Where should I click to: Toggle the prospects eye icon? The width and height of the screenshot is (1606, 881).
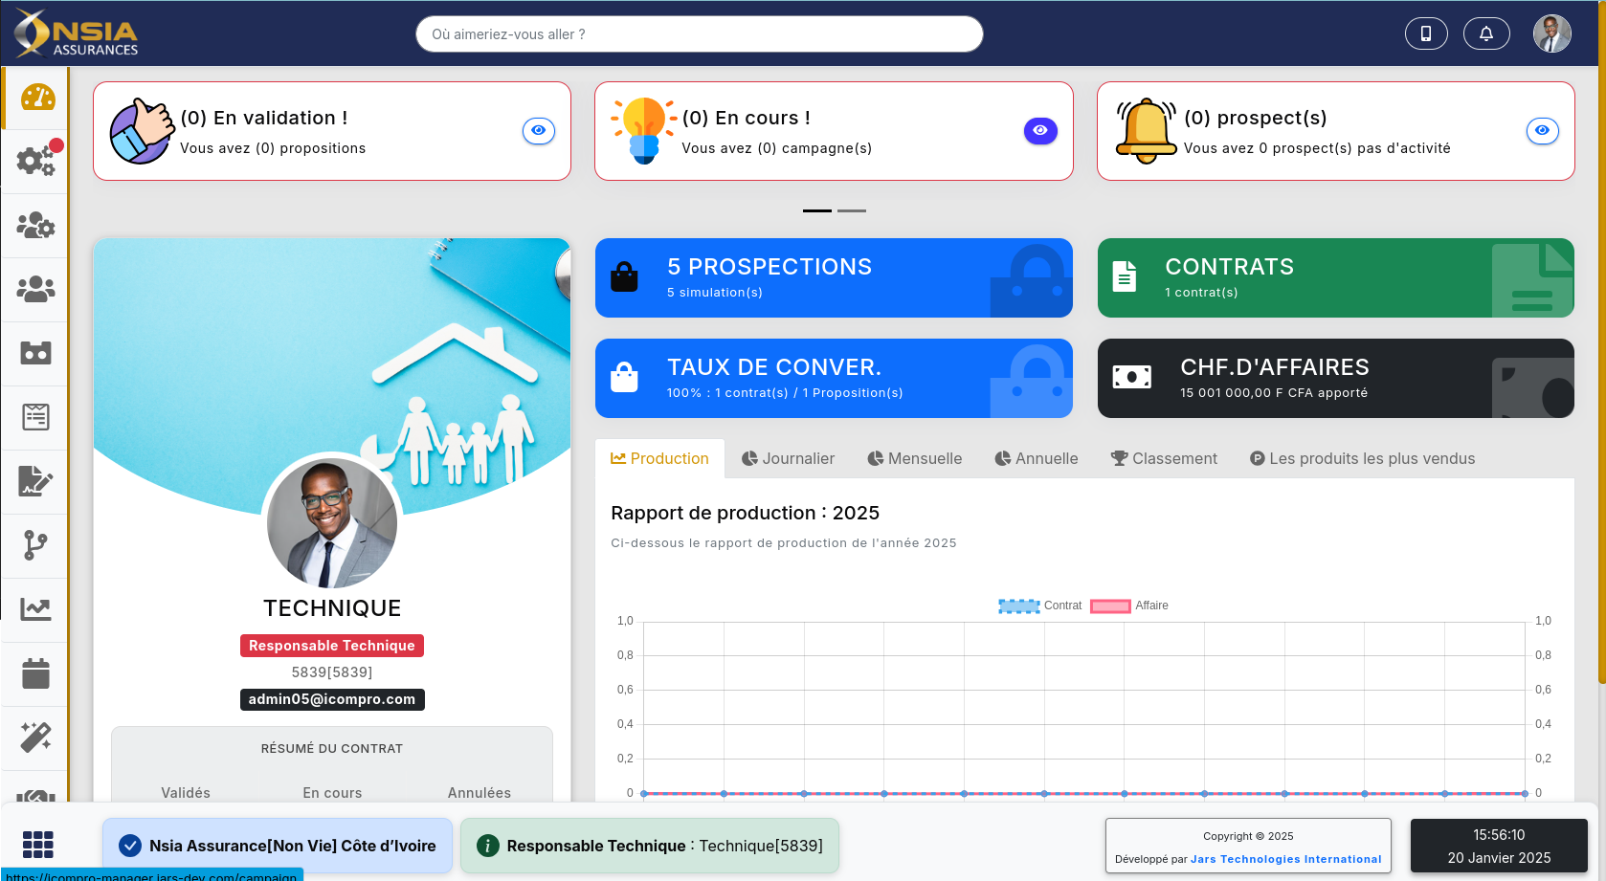coord(1542,131)
